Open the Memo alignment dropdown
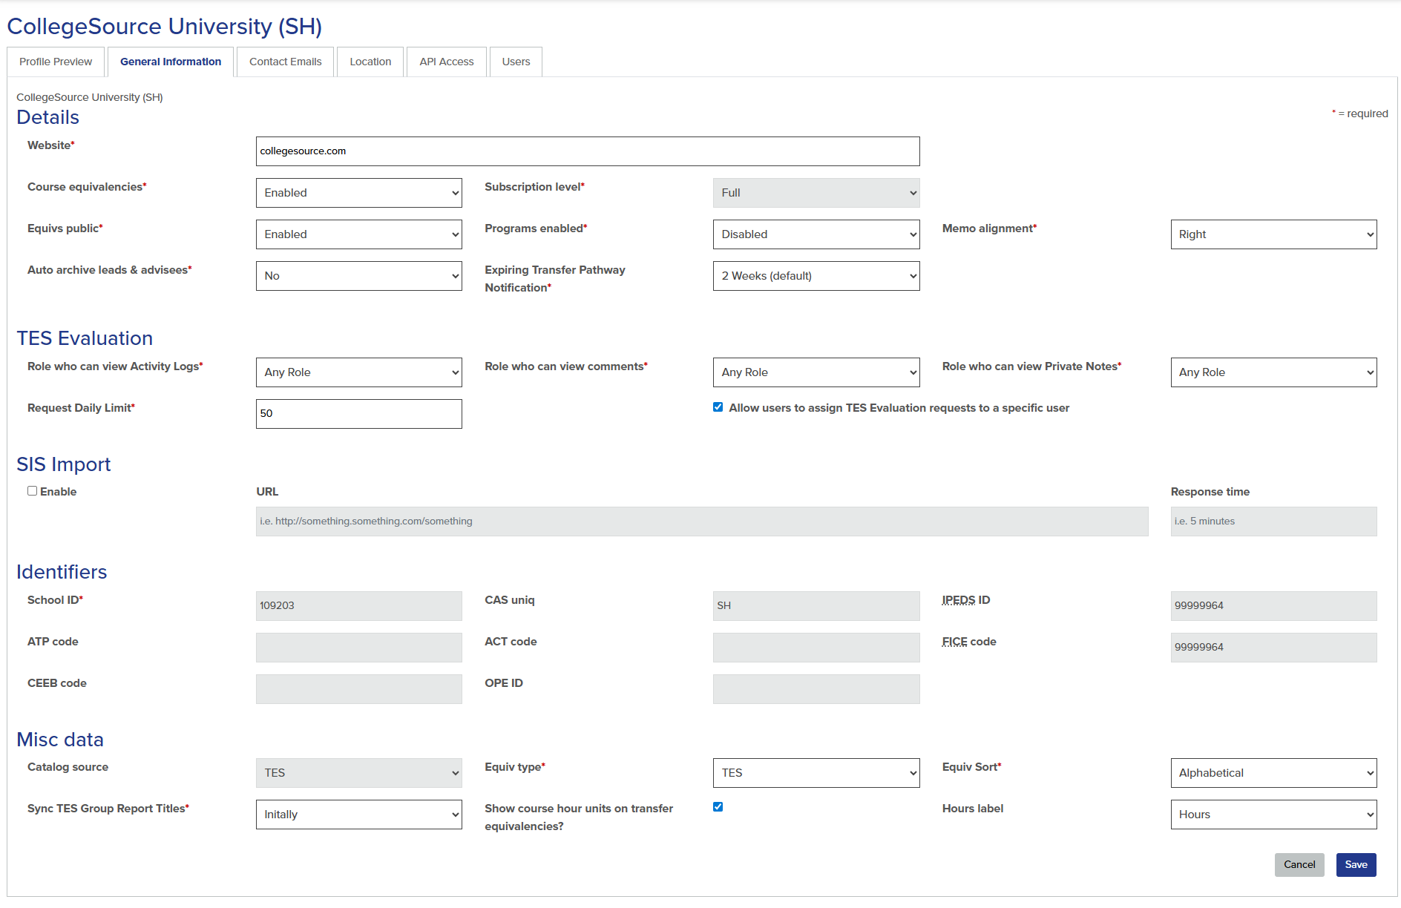Image resolution: width=1401 pixels, height=908 pixels. click(1273, 234)
